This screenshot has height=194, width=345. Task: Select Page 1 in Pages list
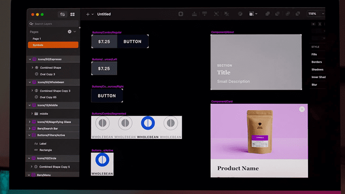point(37,39)
